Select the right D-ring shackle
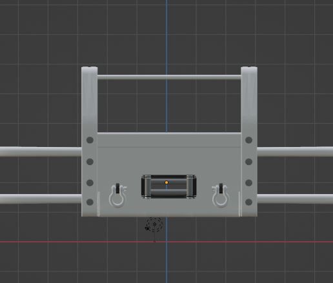This screenshot has width=333, height=283. [220, 195]
